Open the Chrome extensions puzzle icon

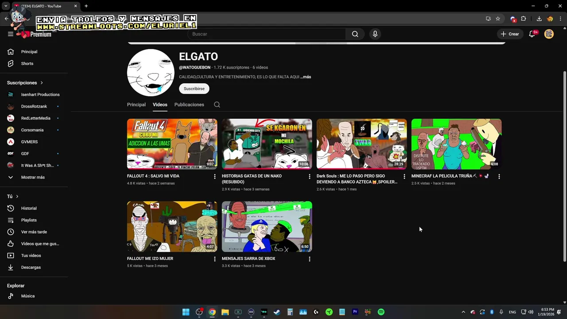pos(524,19)
